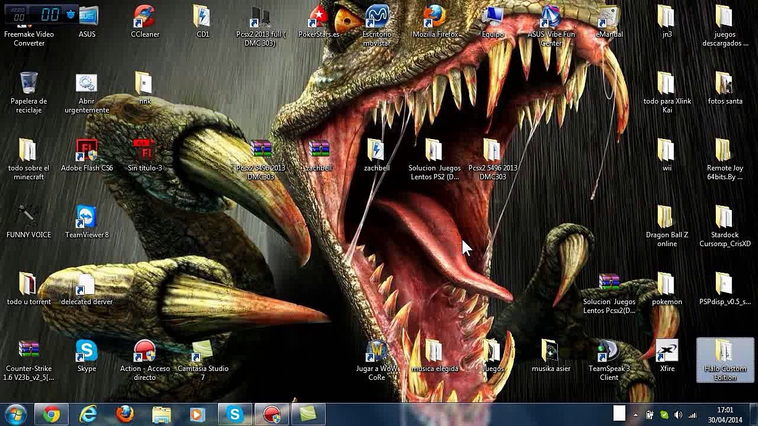Open the FUNNY VOICE desktop icon
This screenshot has height=426, width=758.
(x=28, y=222)
